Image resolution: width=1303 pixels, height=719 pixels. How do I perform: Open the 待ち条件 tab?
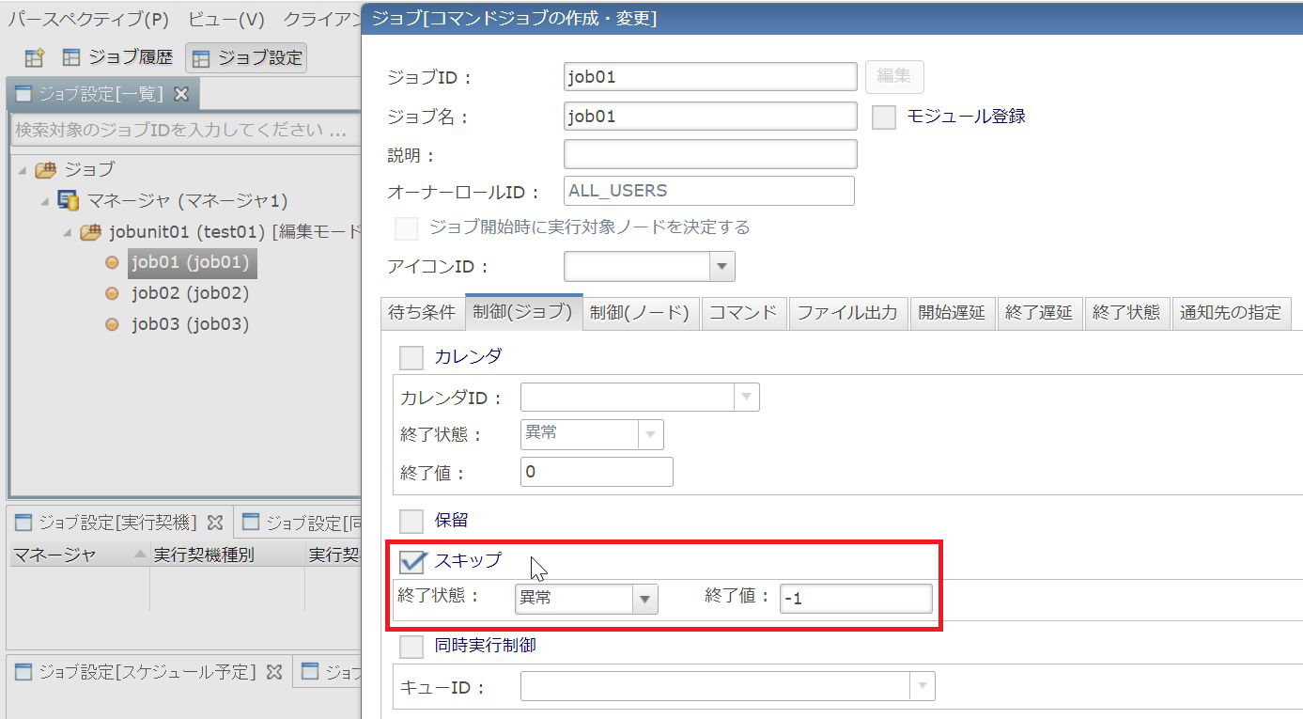(422, 313)
